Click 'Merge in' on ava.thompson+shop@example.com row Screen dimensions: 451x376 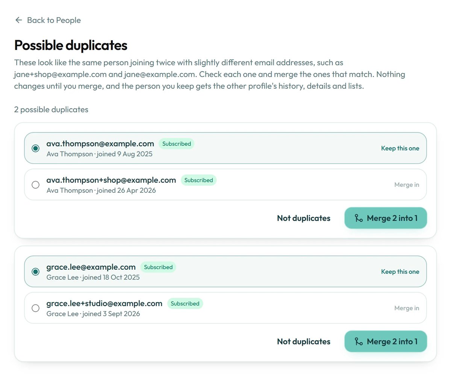tap(407, 185)
